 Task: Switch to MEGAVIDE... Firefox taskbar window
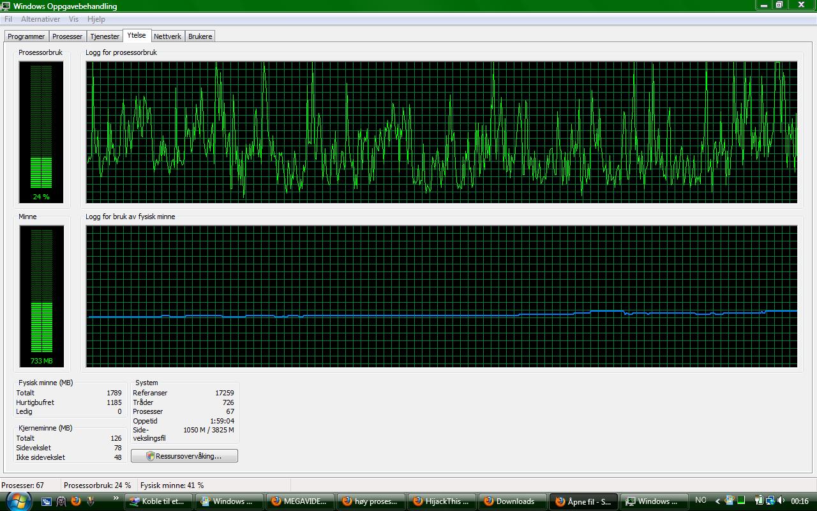pyautogui.click(x=300, y=501)
